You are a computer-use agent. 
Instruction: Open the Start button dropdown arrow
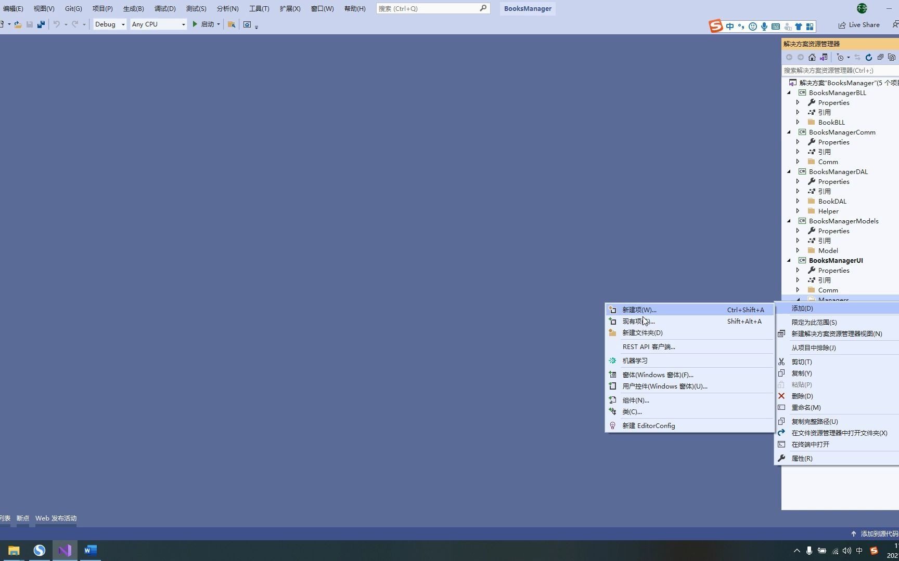tap(219, 24)
